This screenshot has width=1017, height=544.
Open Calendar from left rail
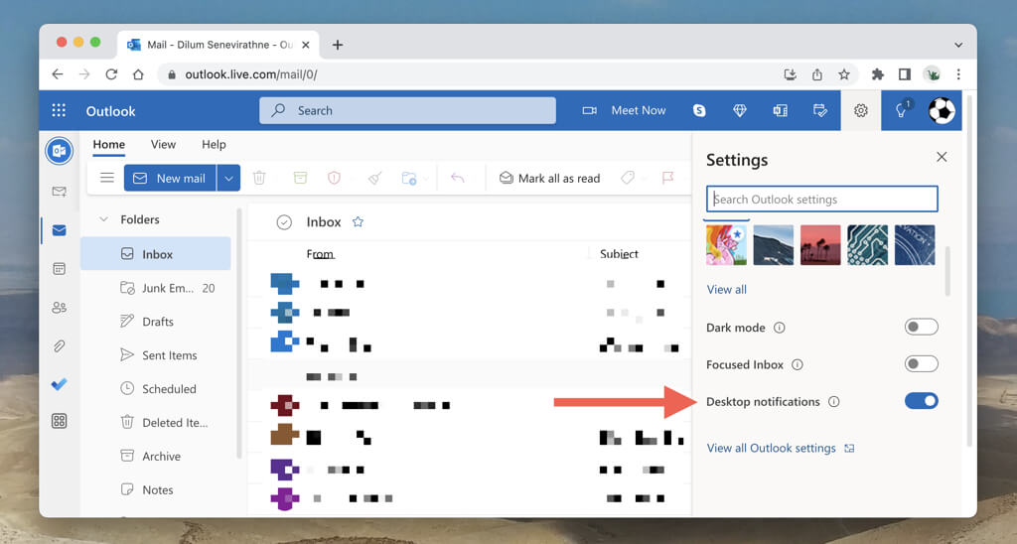(59, 268)
